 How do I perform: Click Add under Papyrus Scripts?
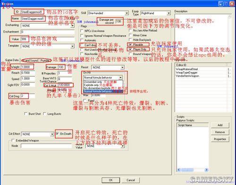point(220,125)
